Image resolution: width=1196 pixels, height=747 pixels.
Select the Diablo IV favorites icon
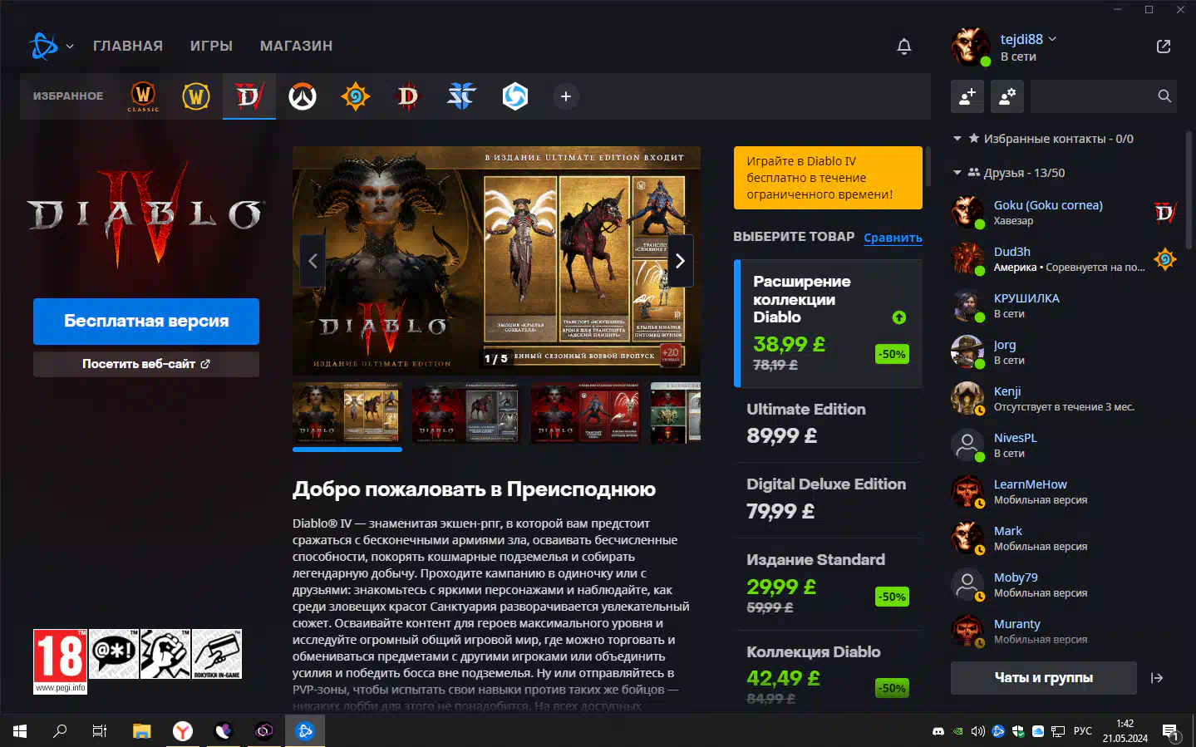[x=249, y=96]
